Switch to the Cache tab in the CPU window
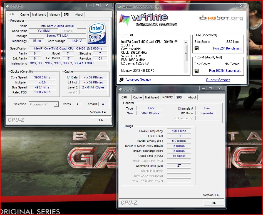263x215 pixels. tap(24, 14)
